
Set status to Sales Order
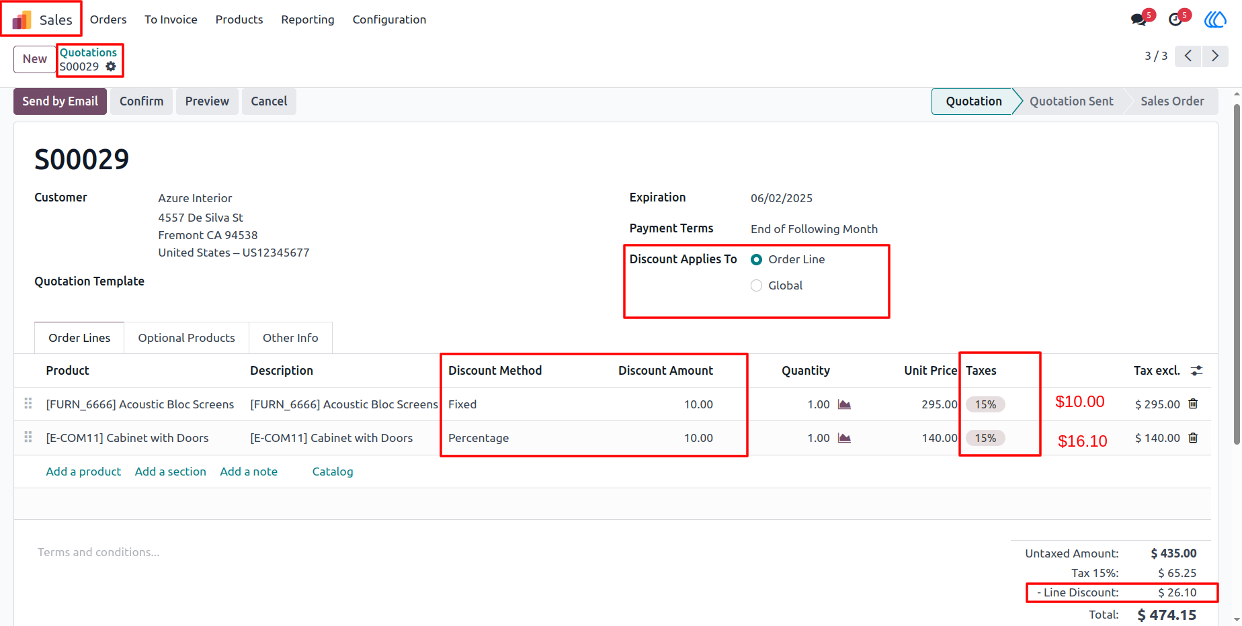(x=1172, y=101)
